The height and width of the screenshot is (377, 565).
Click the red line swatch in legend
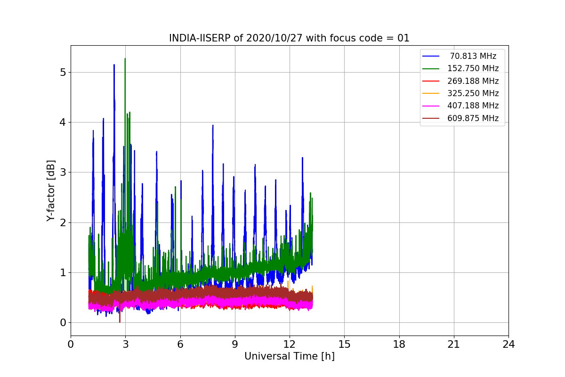click(431, 81)
